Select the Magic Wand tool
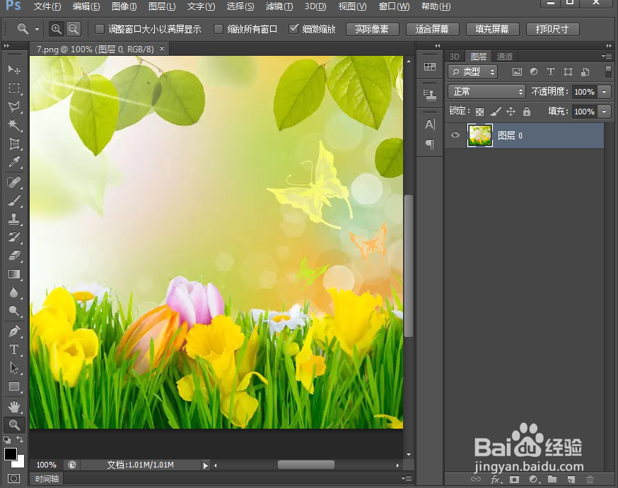The width and height of the screenshot is (618, 488). click(x=14, y=125)
